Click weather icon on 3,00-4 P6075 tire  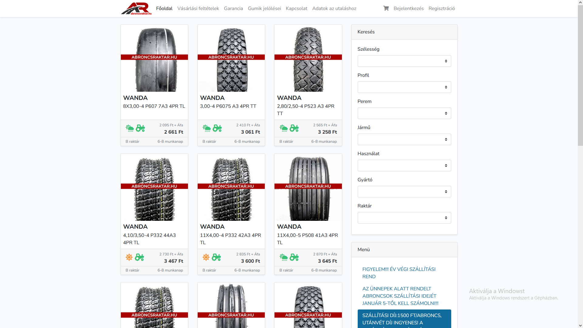coord(207,128)
